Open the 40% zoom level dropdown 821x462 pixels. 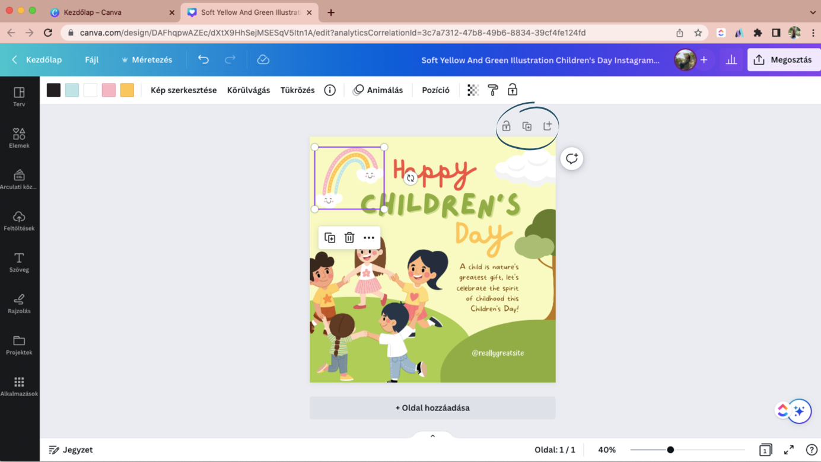click(x=606, y=450)
